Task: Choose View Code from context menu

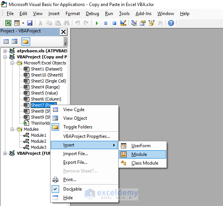Action: pos(84,110)
